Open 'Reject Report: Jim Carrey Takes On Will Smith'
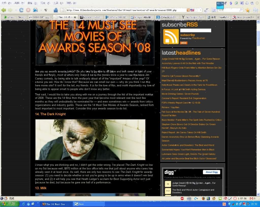This screenshot has height=207, width=260. tap(184, 132)
